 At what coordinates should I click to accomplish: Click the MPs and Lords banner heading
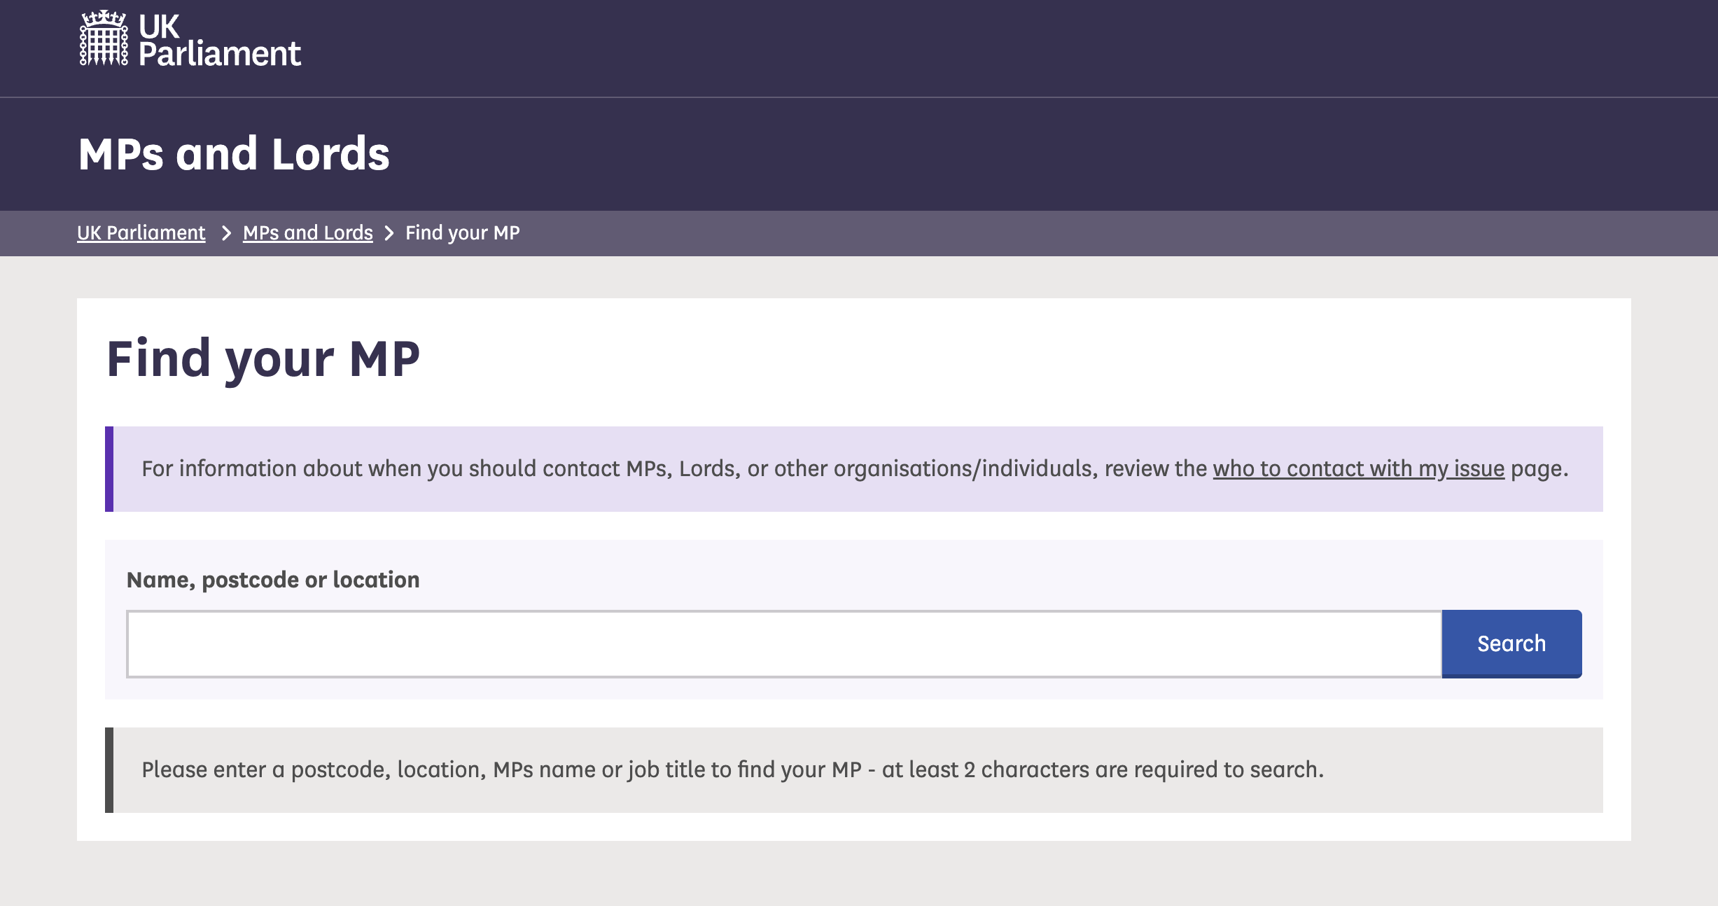click(234, 154)
